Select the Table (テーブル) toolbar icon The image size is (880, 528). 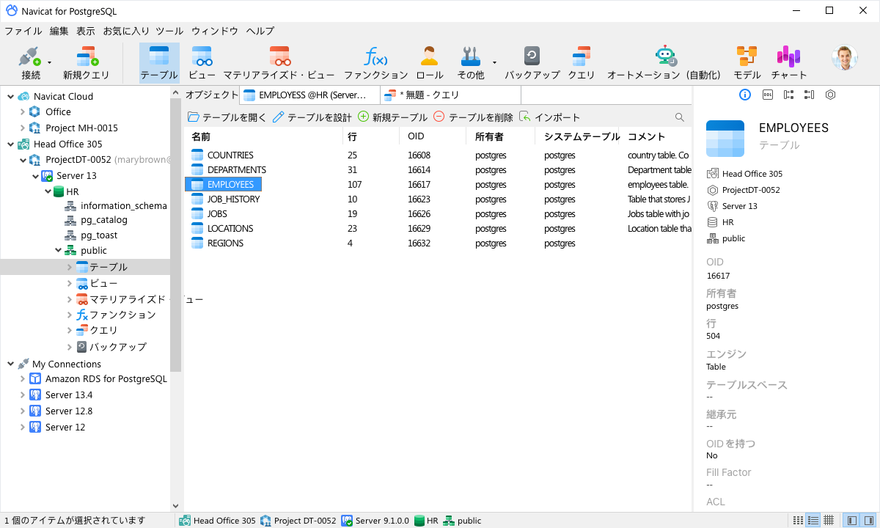pyautogui.click(x=159, y=63)
